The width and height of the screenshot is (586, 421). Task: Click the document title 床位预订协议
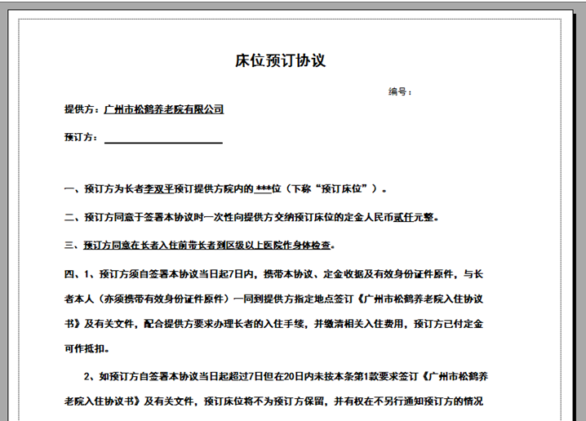click(x=280, y=60)
